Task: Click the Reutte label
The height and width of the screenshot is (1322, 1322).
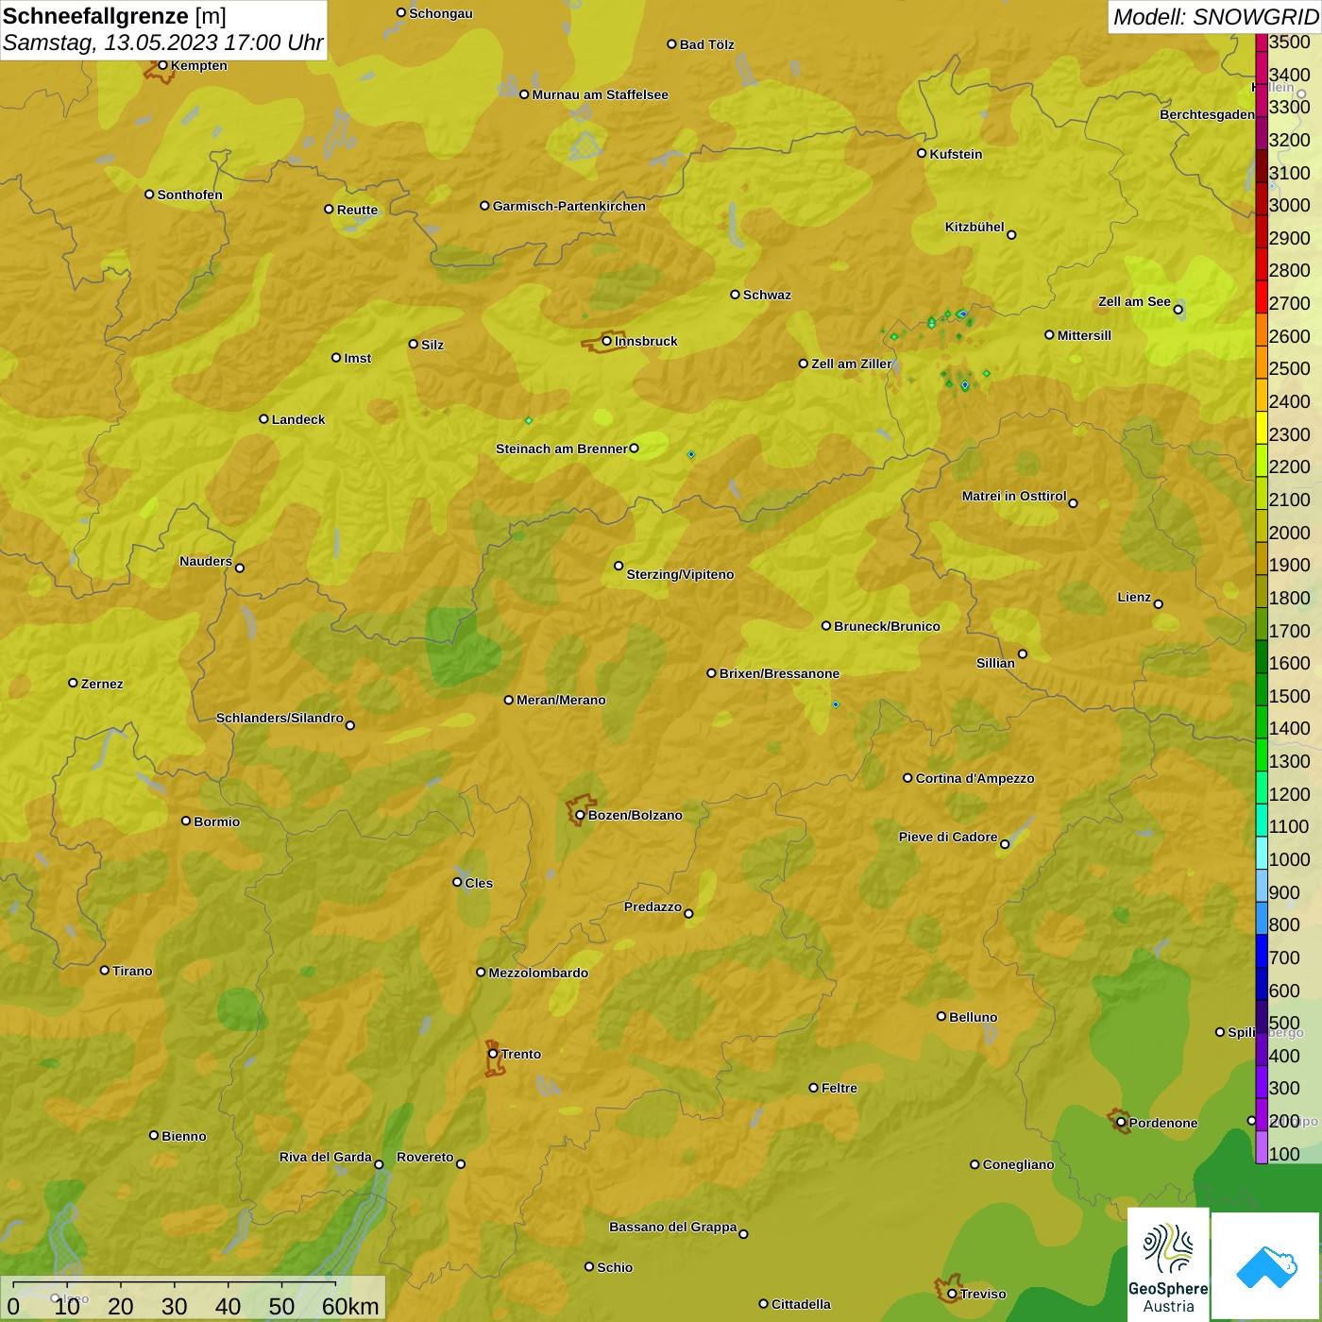Action: click(x=357, y=210)
